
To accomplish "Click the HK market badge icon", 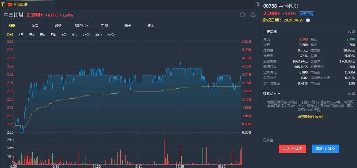I will coord(10,5).
